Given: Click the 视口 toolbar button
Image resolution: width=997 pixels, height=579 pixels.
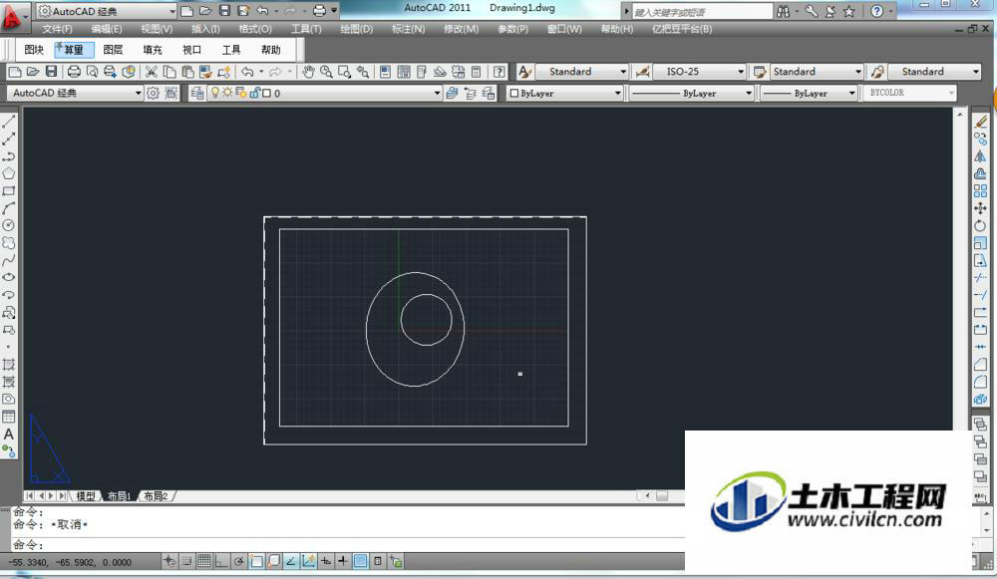Looking at the screenshot, I should pos(191,50).
